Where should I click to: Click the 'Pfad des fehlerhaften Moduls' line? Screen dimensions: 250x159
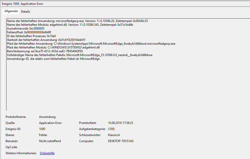pos(53,47)
